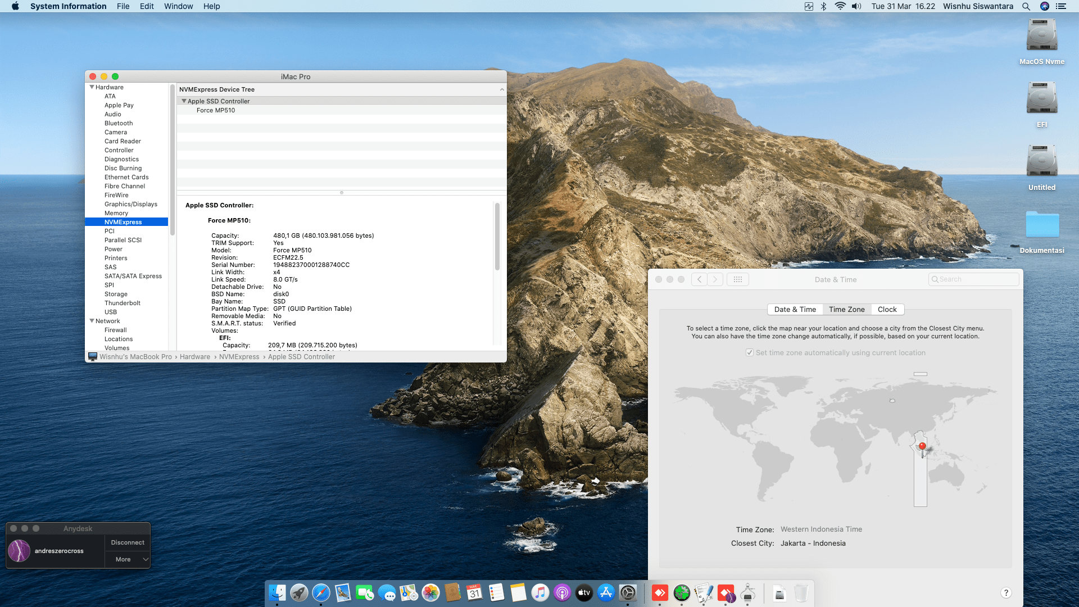
Task: Open the File menu
Action: (123, 6)
